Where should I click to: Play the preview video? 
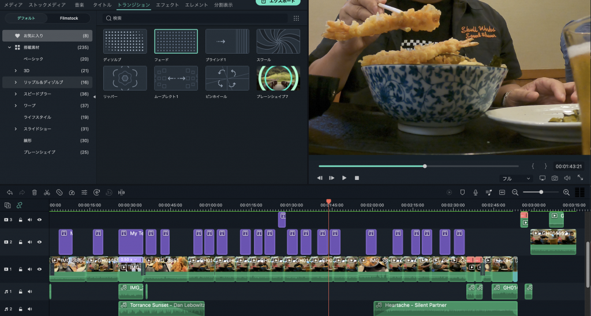(x=344, y=178)
